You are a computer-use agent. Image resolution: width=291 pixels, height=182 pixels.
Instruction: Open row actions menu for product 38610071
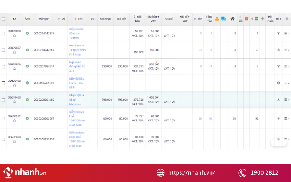tap(287, 118)
